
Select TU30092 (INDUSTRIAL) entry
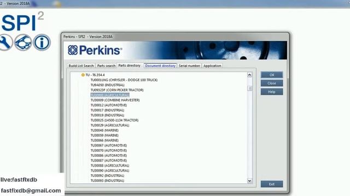point(107,176)
